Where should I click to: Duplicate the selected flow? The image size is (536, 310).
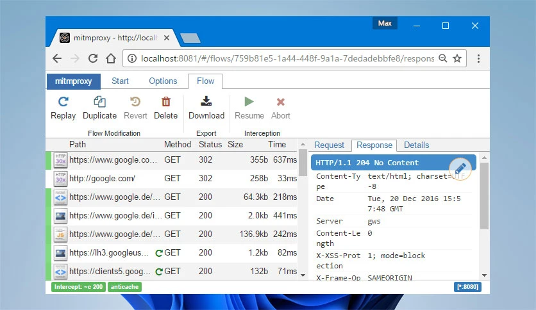[99, 108]
